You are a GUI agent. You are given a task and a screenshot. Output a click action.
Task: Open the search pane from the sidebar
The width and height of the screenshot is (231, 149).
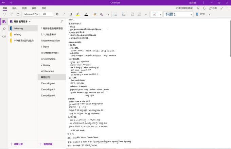point(4,29)
